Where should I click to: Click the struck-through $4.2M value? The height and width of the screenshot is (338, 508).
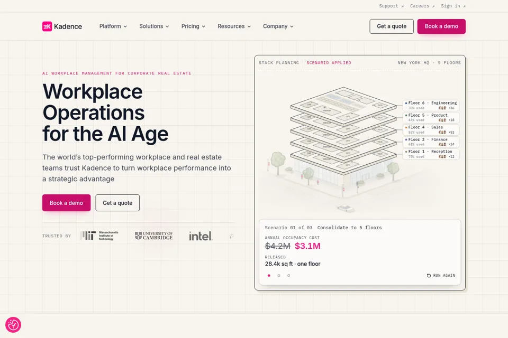coord(278,246)
